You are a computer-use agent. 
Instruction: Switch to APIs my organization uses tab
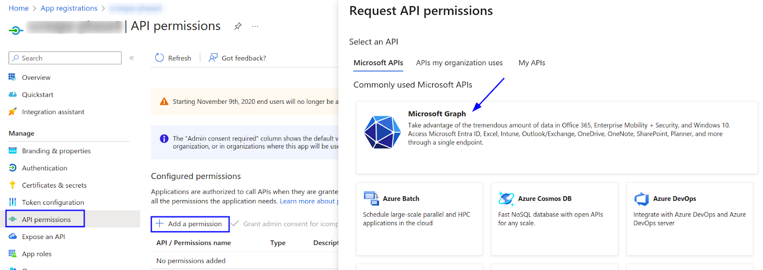point(459,63)
